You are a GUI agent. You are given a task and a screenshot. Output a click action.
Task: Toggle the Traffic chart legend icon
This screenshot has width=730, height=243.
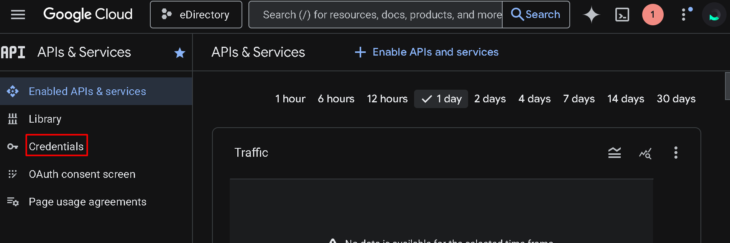coord(615,153)
